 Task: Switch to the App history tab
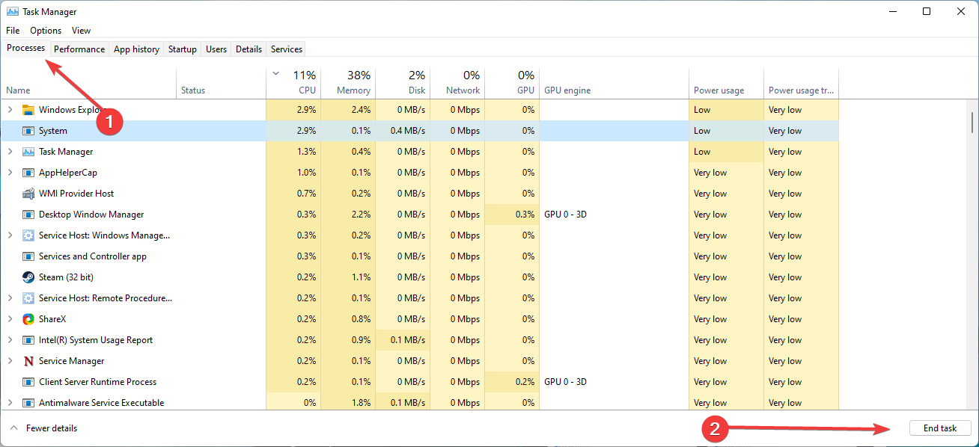(136, 49)
